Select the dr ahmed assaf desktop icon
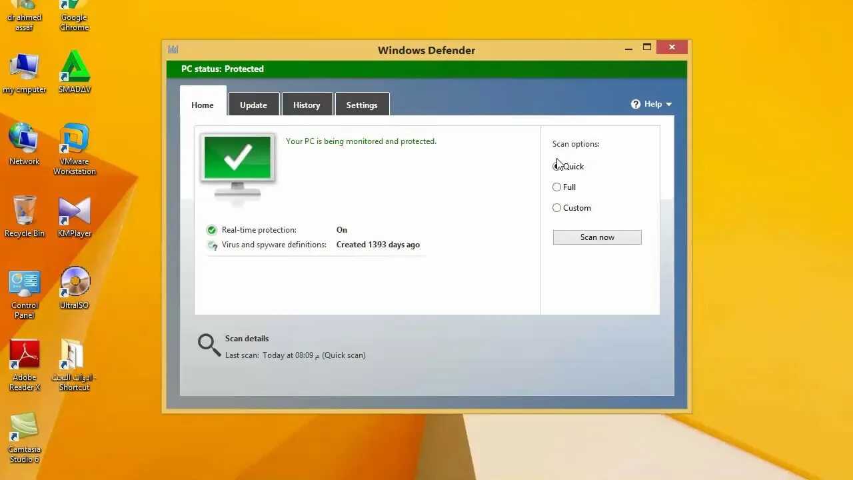Screen dimensions: 853x480 point(25,17)
